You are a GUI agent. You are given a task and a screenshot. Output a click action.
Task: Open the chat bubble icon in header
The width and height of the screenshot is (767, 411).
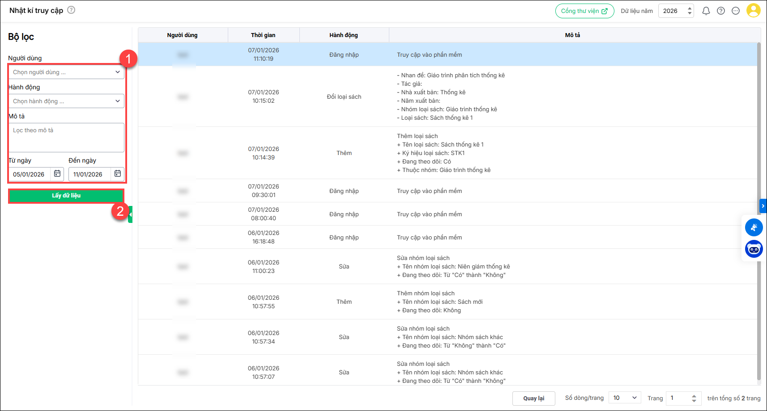(x=735, y=11)
